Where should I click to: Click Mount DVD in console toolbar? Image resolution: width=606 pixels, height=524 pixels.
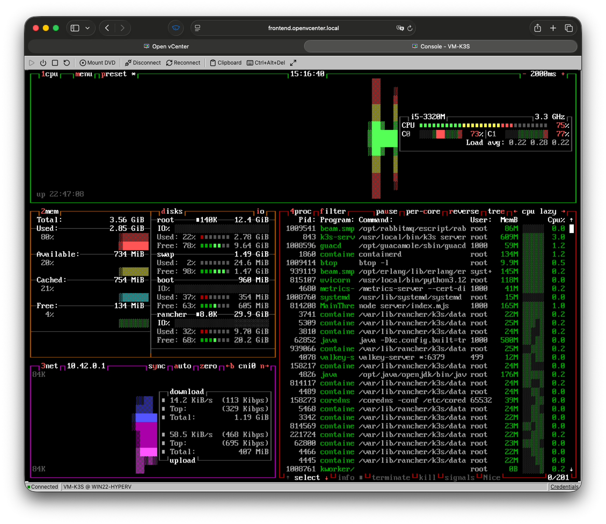98,63
